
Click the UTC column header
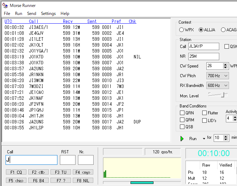click(x=8, y=21)
